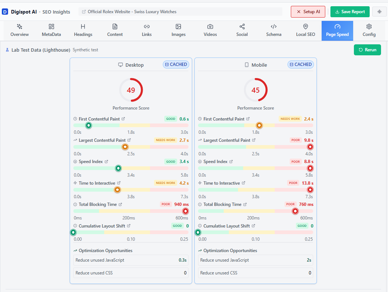The height and width of the screenshot is (292, 388).
Task: Open MetaData via its grid icon
Action: [x=51, y=27]
